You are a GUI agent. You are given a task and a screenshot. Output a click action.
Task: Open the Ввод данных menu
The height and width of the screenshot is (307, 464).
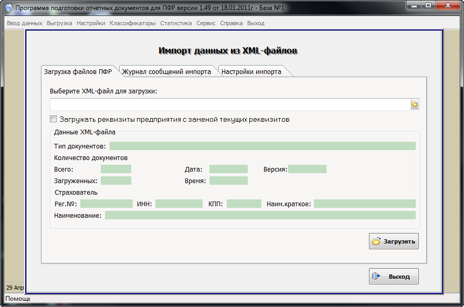[x=25, y=23]
